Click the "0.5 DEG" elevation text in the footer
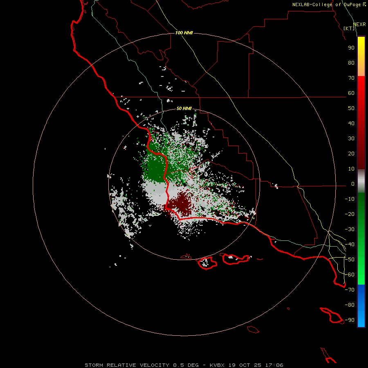Viewport: 368px width, 368px height. [x=186, y=365]
